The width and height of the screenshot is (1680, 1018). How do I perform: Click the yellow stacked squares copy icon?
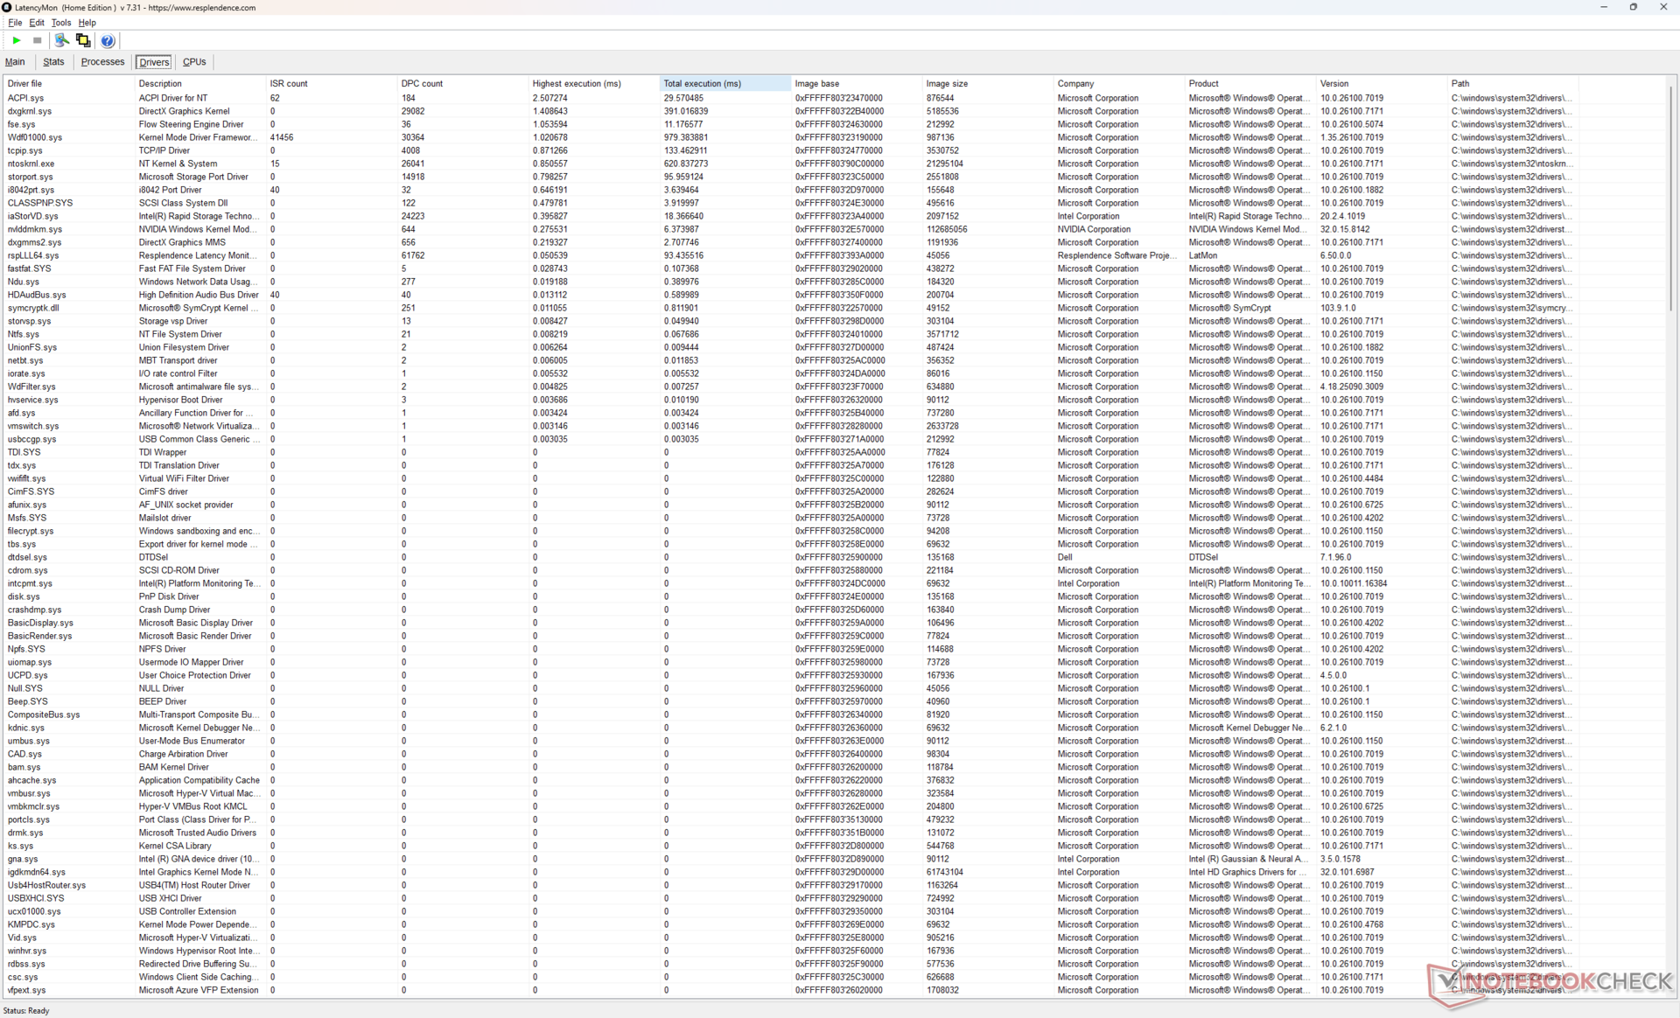click(x=83, y=40)
